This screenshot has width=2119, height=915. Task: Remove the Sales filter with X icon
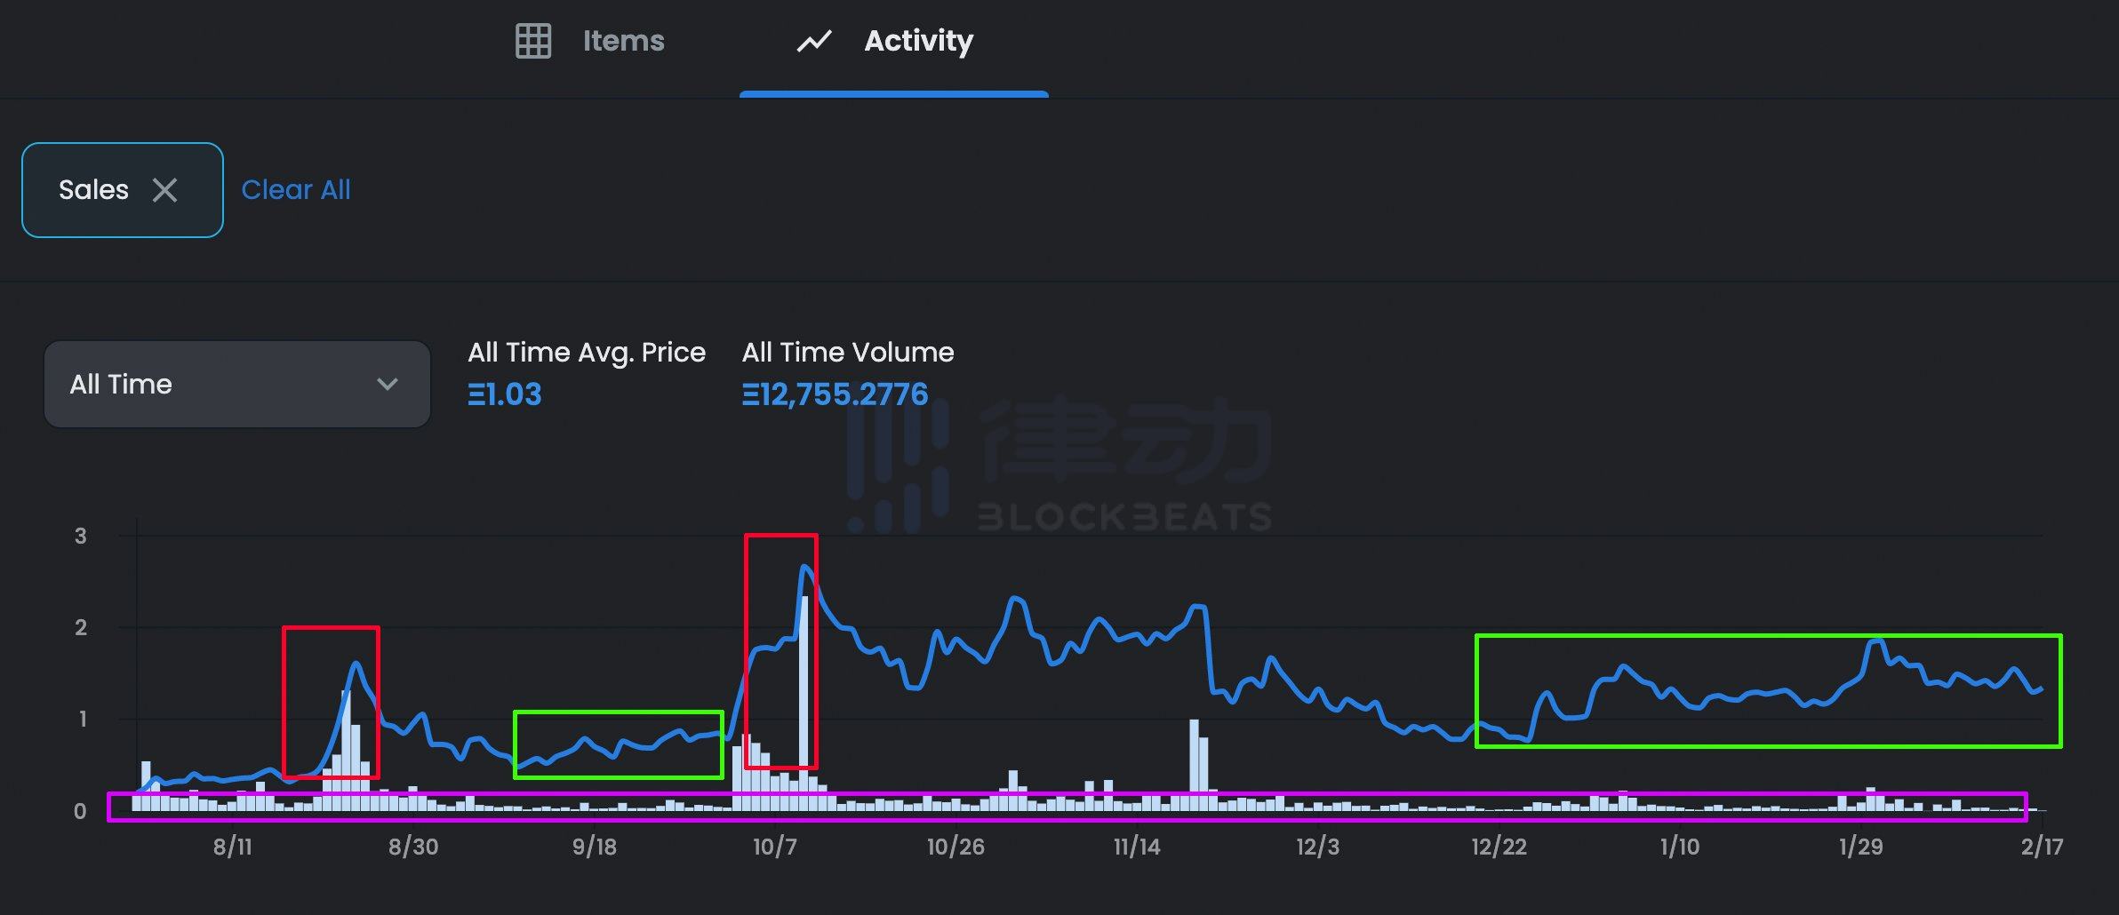pyautogui.click(x=164, y=190)
